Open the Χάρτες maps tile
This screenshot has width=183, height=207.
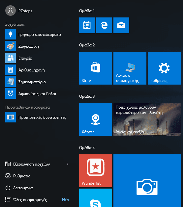coord(96,119)
